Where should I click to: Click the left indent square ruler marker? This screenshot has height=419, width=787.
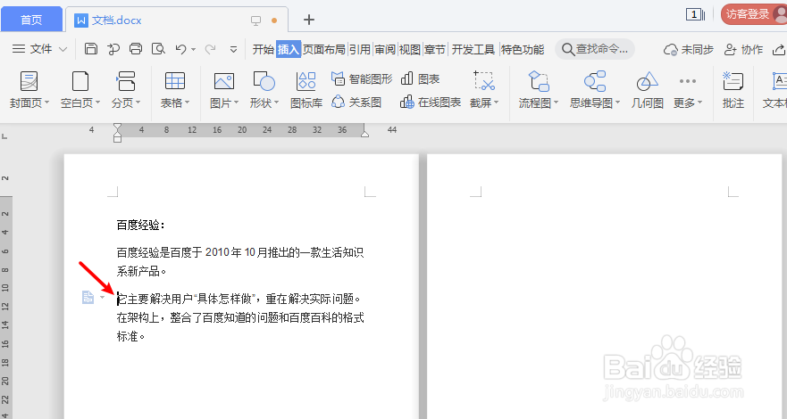point(117,139)
